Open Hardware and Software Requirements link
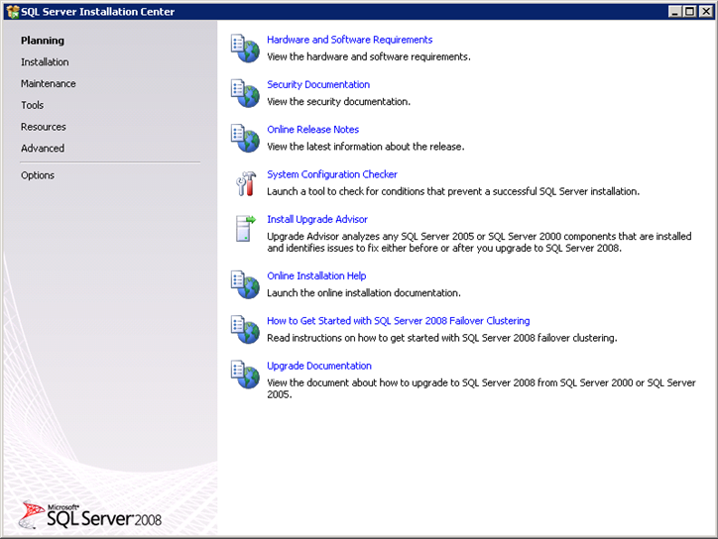The width and height of the screenshot is (718, 539). [x=349, y=40]
